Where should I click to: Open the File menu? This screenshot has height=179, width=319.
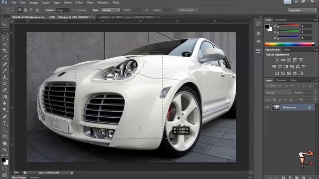(x=14, y=2)
